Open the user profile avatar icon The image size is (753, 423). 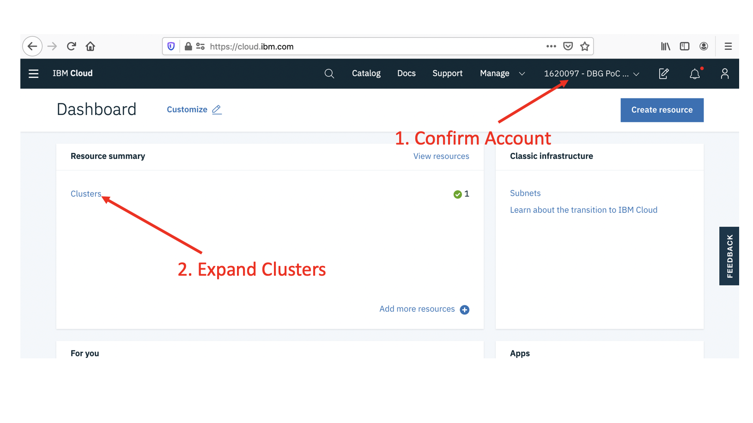click(725, 73)
